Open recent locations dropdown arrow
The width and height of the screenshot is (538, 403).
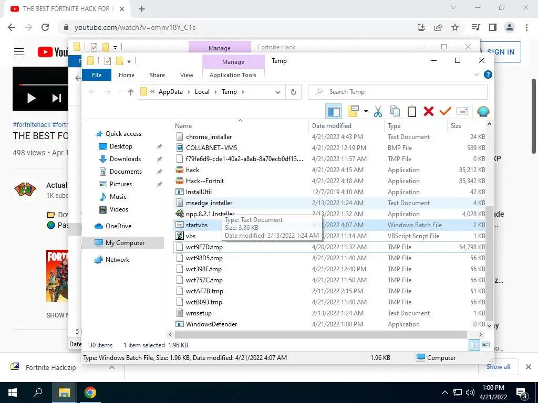pos(119,92)
